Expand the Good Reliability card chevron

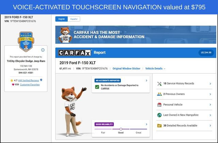click(146, 124)
